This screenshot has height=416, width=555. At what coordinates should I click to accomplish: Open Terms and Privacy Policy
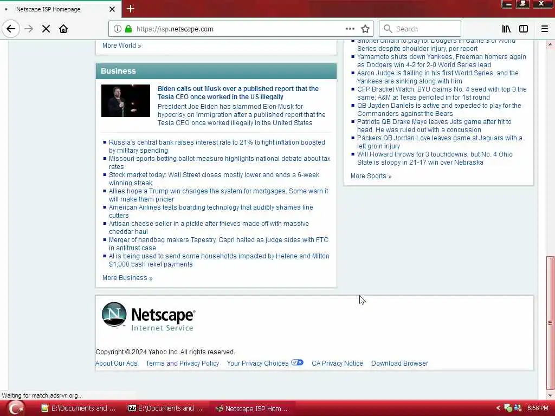(x=182, y=363)
